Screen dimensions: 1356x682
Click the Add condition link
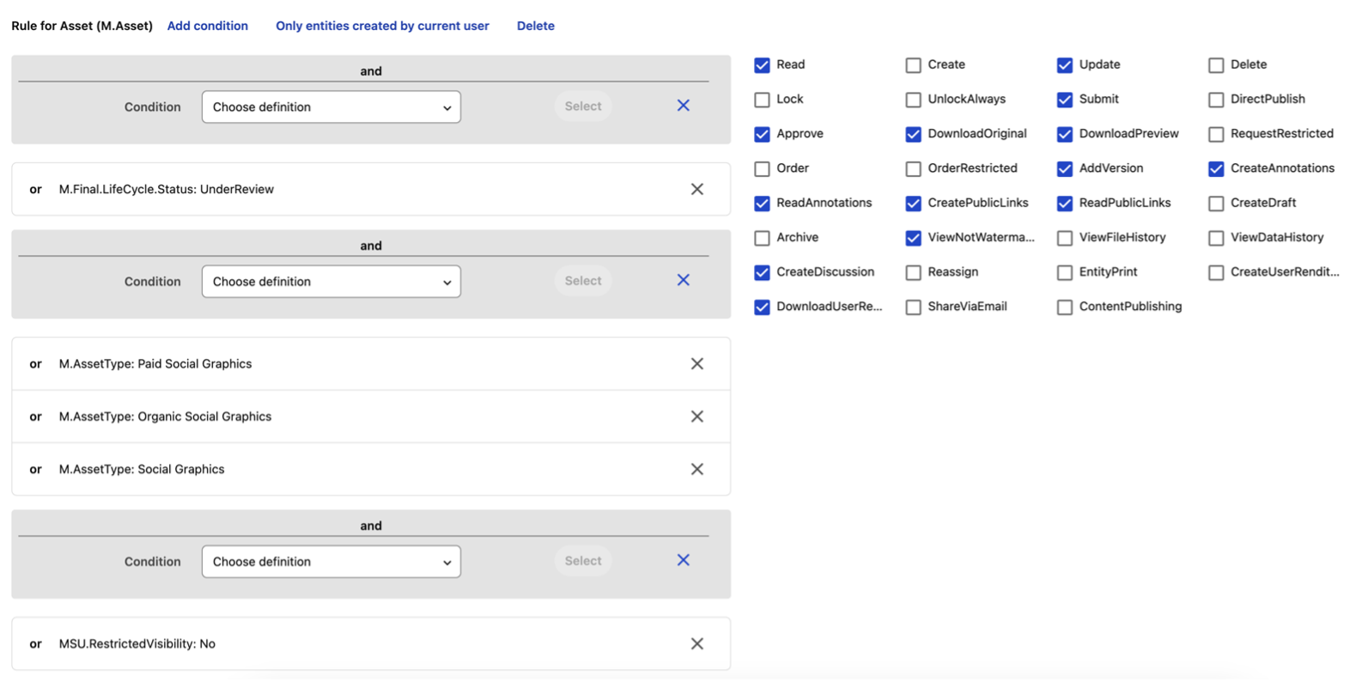pos(207,26)
